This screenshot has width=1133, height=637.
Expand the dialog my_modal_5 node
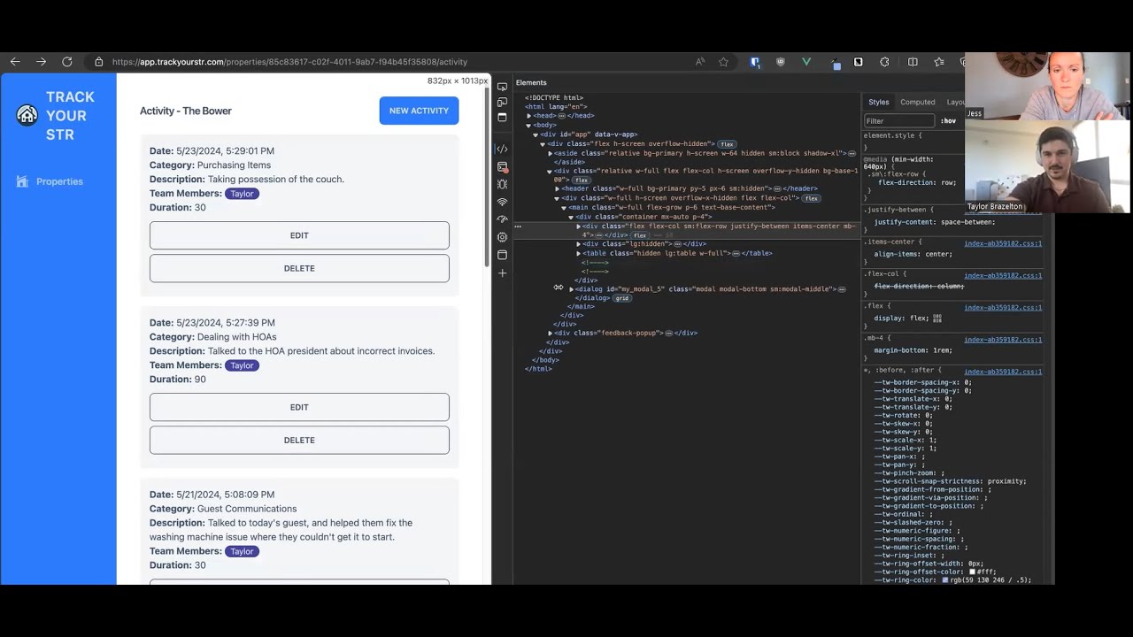click(571, 289)
